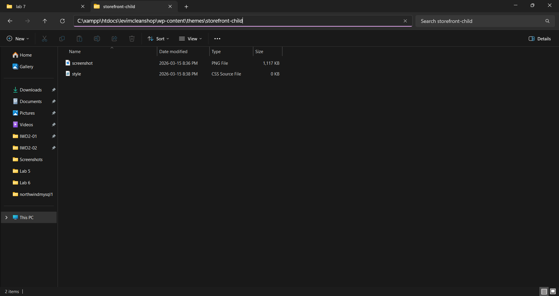Switch to details list view in status bar
This screenshot has height=296, width=559.
pos(544,291)
